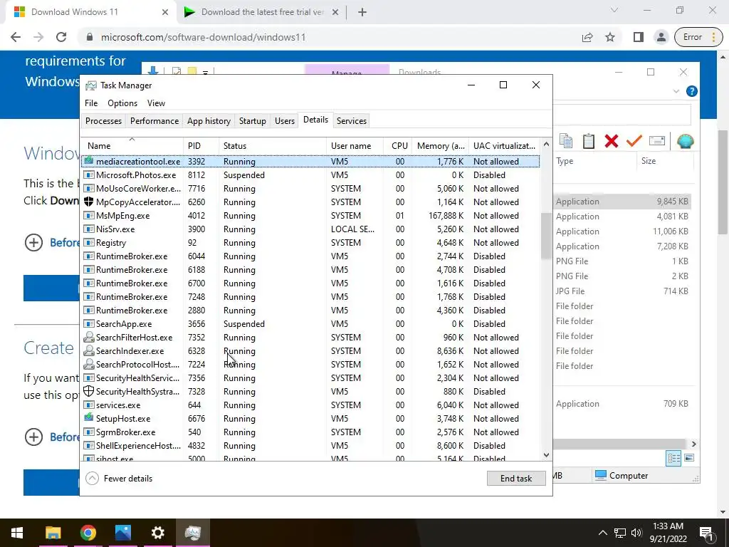Screen dimensions: 729x547
Task: Select the services.exe process row
Action: click(310, 405)
